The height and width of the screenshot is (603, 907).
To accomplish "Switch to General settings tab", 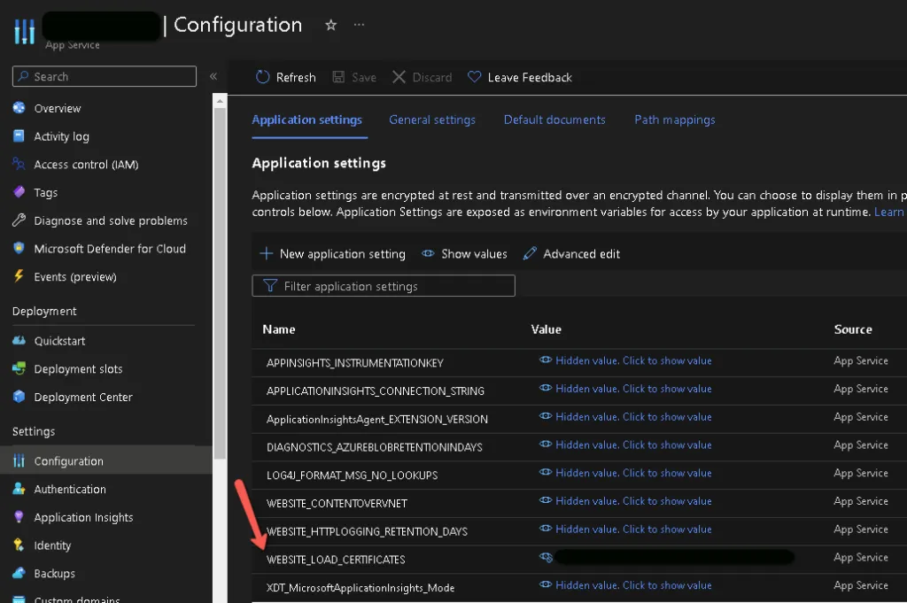I will pyautogui.click(x=432, y=120).
